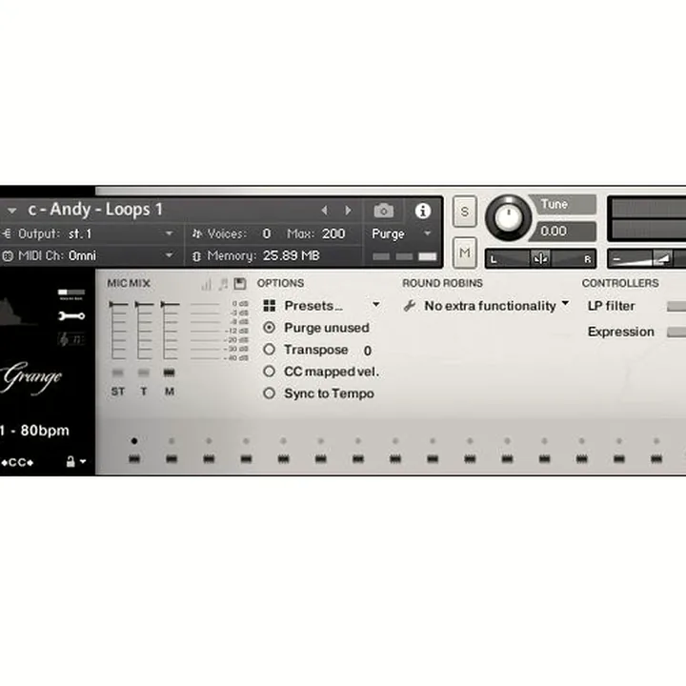
Task: Click the Tune value 0.00 field
Action: click(x=563, y=231)
